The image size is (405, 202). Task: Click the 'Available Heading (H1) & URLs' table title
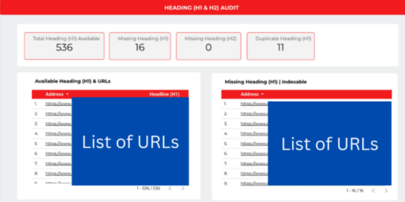pyautogui.click(x=73, y=82)
